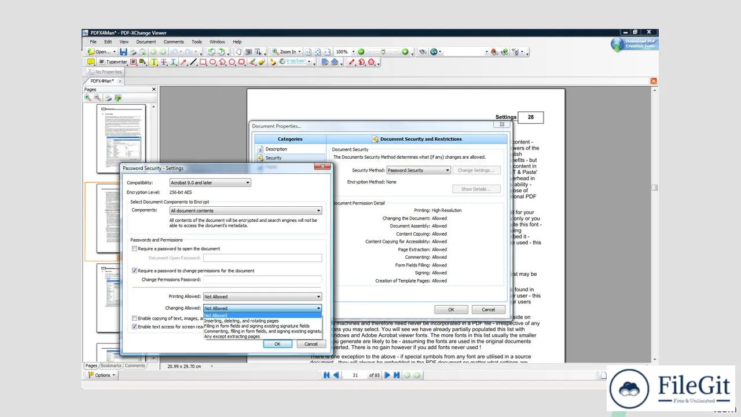The width and height of the screenshot is (741, 417).
Task: Close the PDFX4Man document tab
Action: click(x=120, y=81)
